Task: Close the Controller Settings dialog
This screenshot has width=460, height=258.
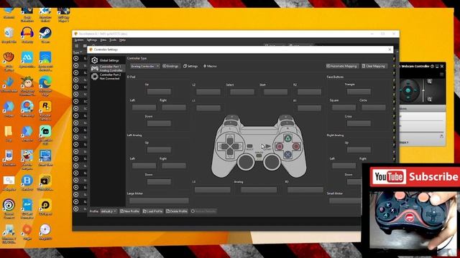Action: click(390, 49)
